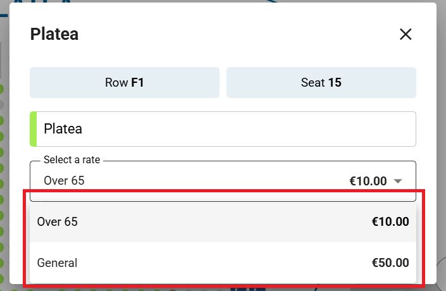Click the green color strip on Platea zone

pyautogui.click(x=34, y=129)
